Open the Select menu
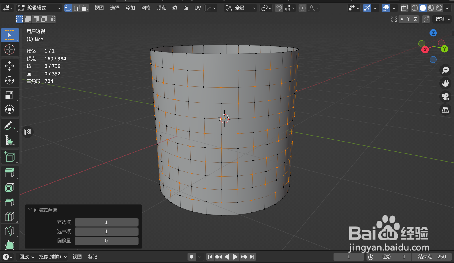This screenshot has width=454, height=263. (x=115, y=8)
